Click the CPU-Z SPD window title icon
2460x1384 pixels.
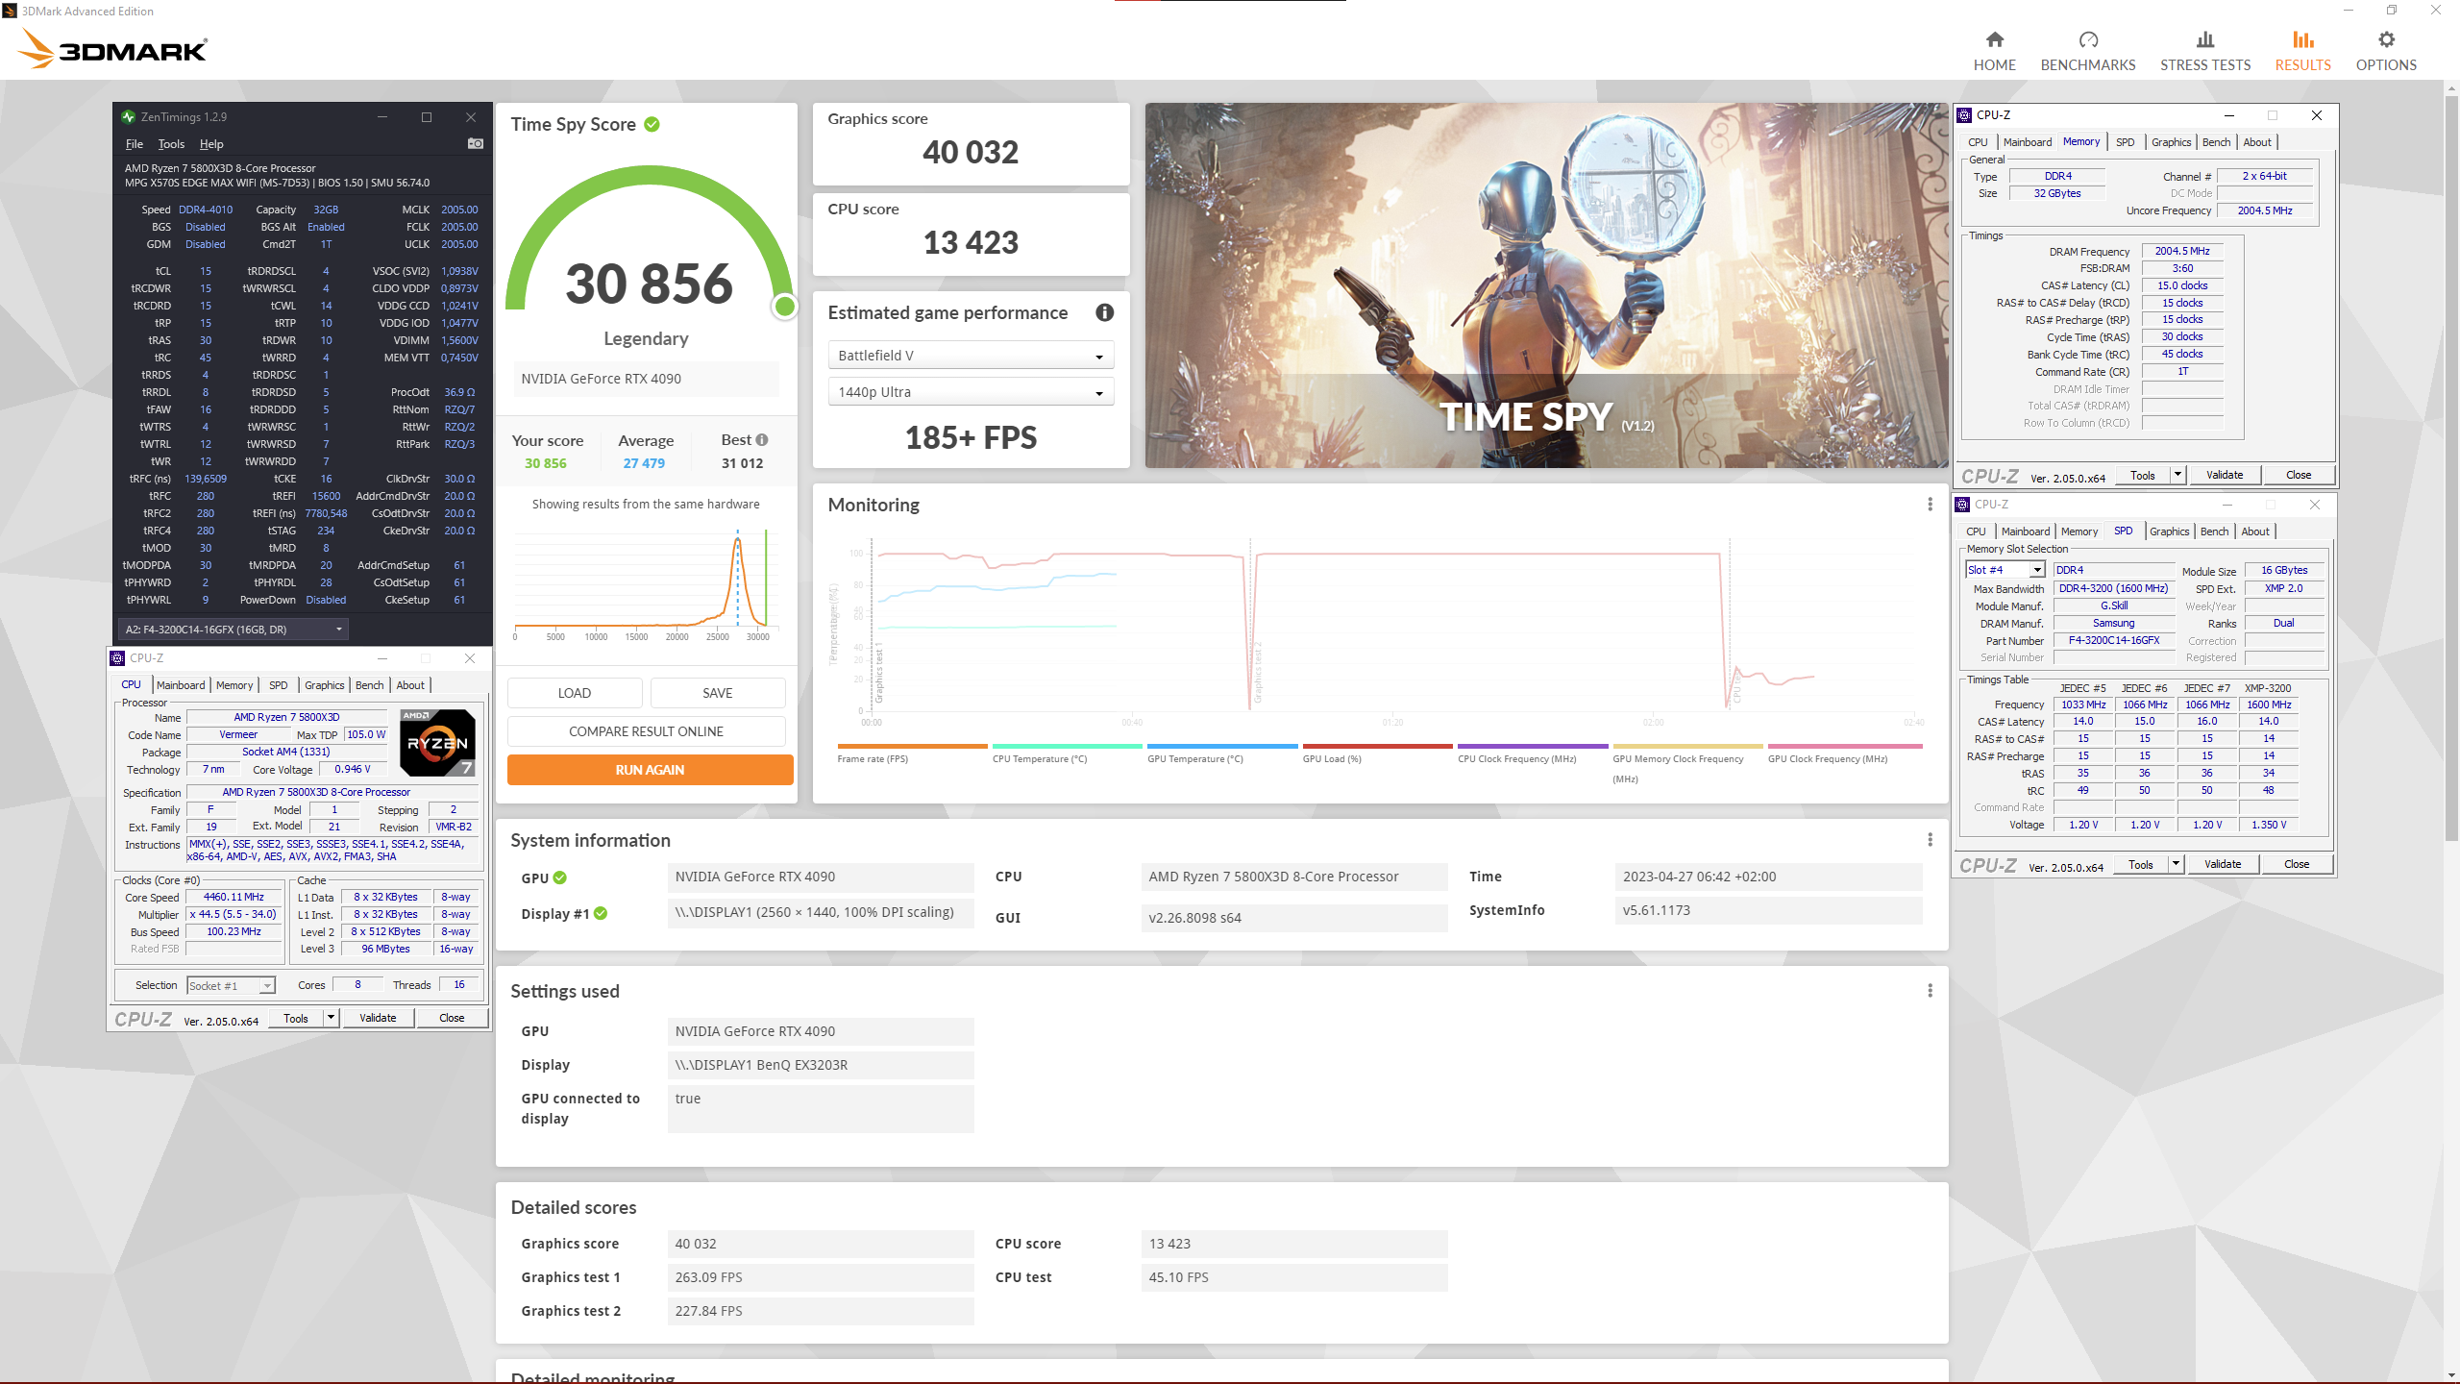coord(1963,504)
